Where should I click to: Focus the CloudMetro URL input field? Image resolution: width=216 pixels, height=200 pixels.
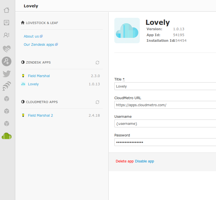[x=165, y=105]
